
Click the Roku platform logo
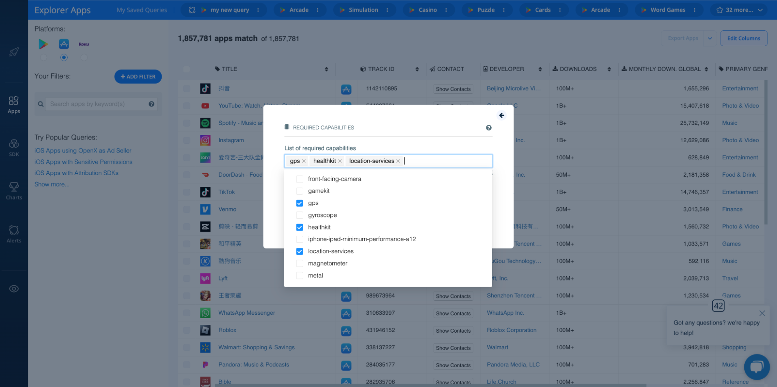[x=84, y=44]
